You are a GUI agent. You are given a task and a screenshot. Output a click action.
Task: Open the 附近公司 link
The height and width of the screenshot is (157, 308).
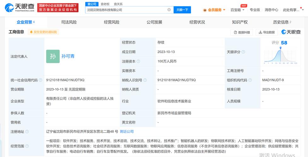point(127,132)
